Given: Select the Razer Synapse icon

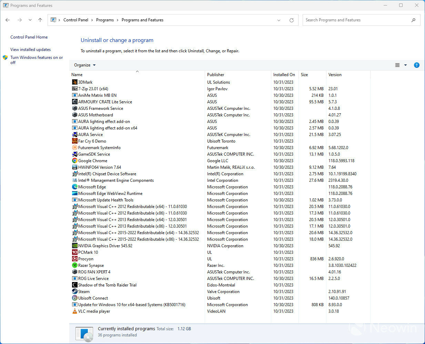Looking at the screenshot, I should coord(74,265).
